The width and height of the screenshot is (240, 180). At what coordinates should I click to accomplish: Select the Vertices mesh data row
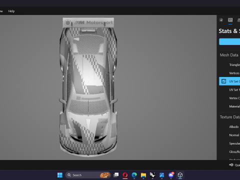[x=229, y=73]
